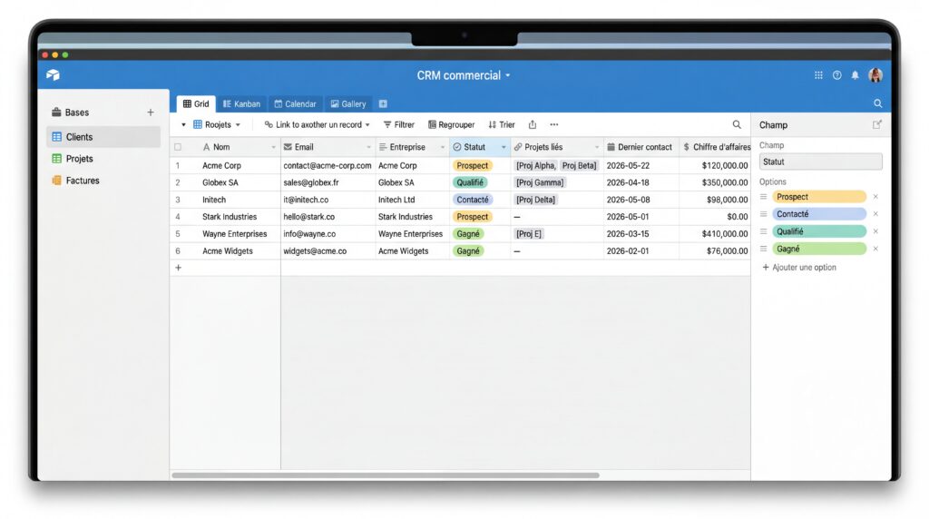Image resolution: width=929 pixels, height=519 pixels.
Task: Grab the Contacté option drag handle
Action: coord(764,214)
